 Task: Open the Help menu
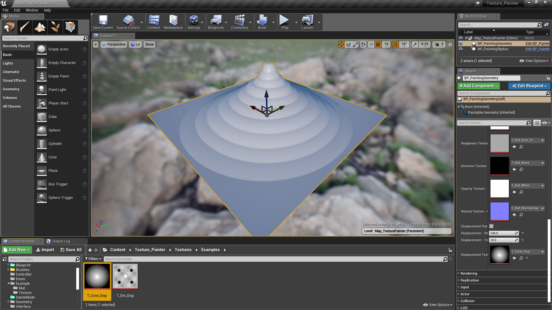[x=47, y=10]
